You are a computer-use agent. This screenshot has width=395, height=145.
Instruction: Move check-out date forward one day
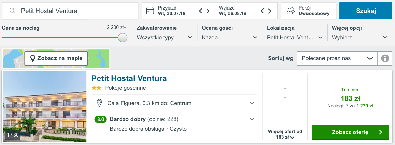coord(270,11)
